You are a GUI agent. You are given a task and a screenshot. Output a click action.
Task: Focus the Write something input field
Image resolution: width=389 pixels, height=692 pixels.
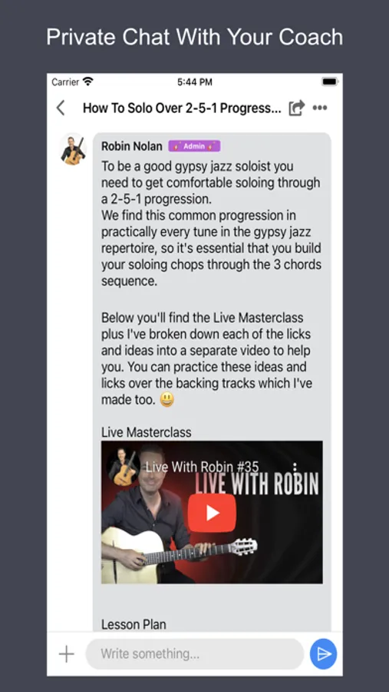[195, 654]
